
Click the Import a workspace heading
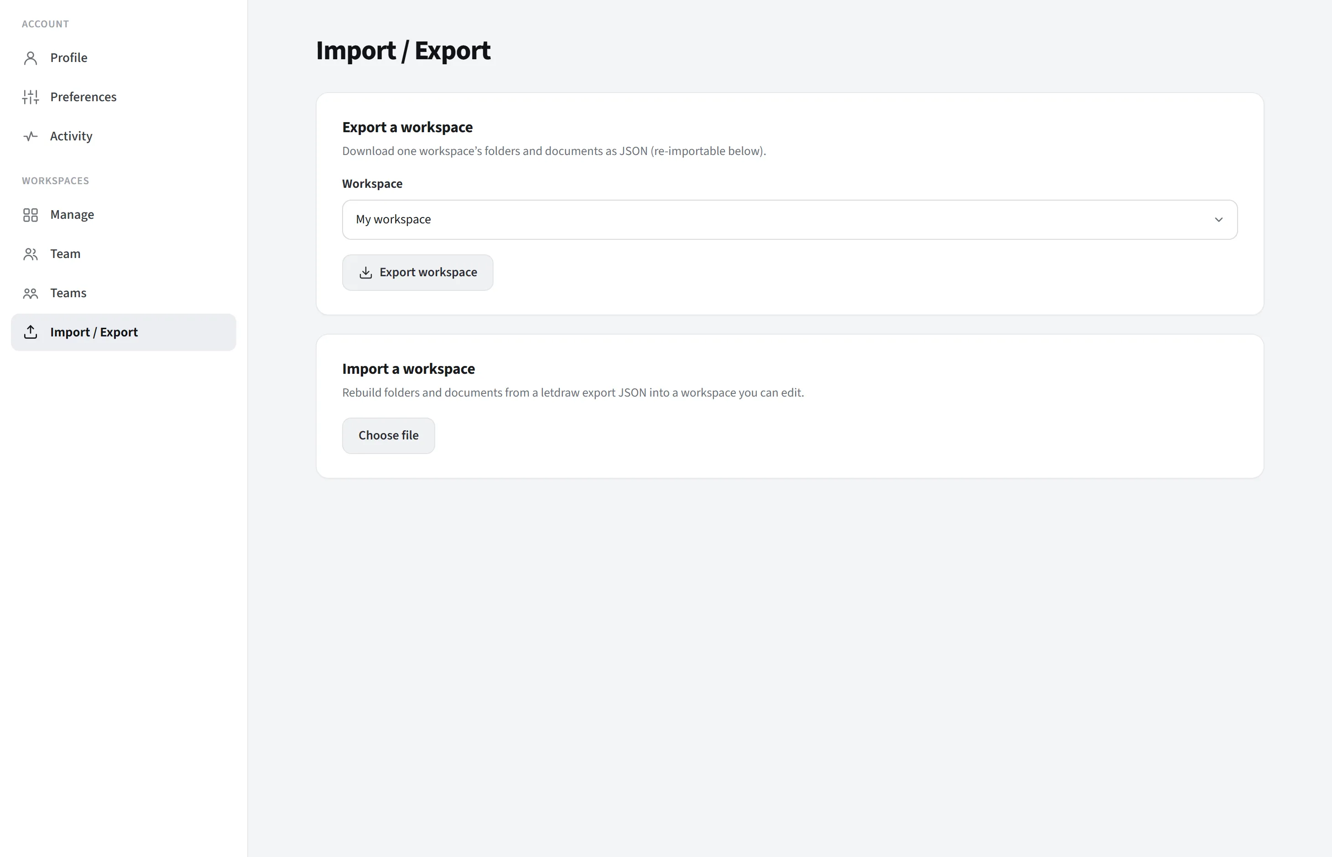pyautogui.click(x=409, y=369)
